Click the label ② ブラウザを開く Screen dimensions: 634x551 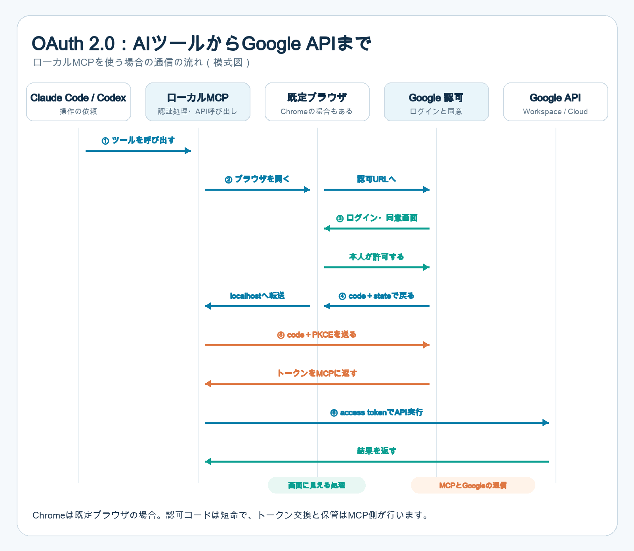(x=258, y=179)
